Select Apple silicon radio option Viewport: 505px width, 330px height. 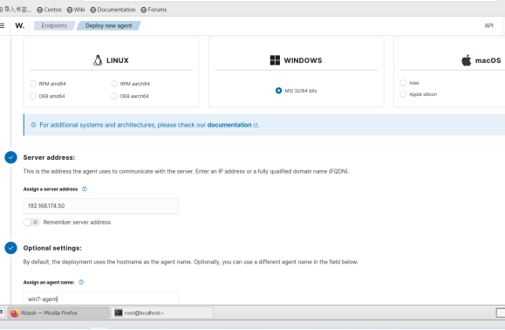403,94
